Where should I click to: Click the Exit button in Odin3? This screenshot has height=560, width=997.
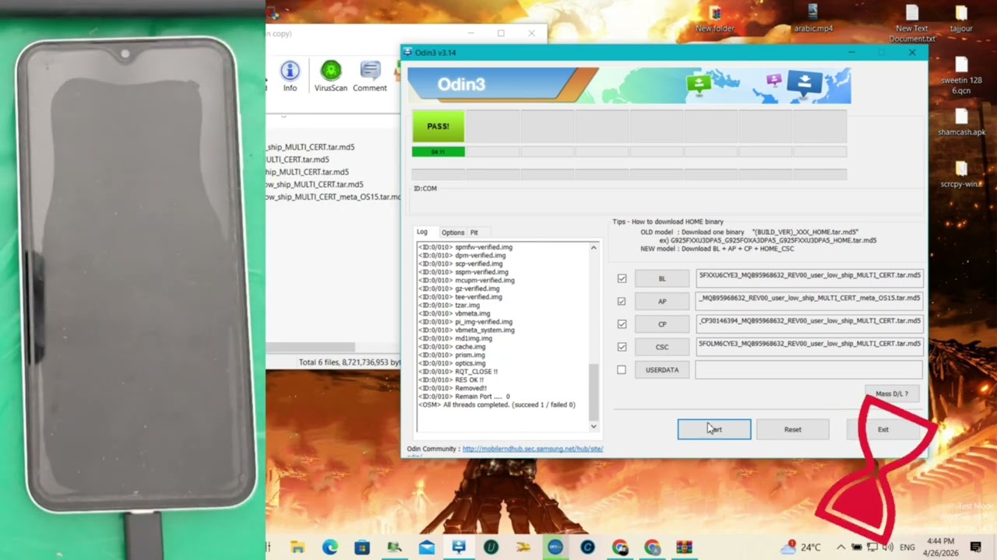(x=883, y=429)
